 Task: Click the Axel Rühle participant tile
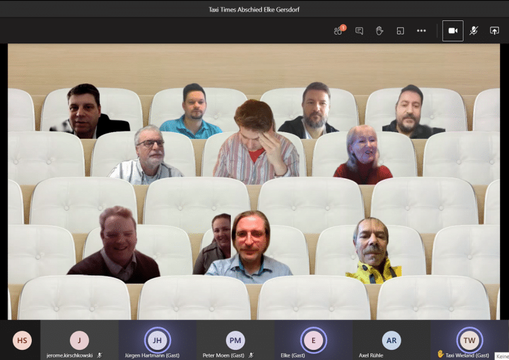[392, 340]
